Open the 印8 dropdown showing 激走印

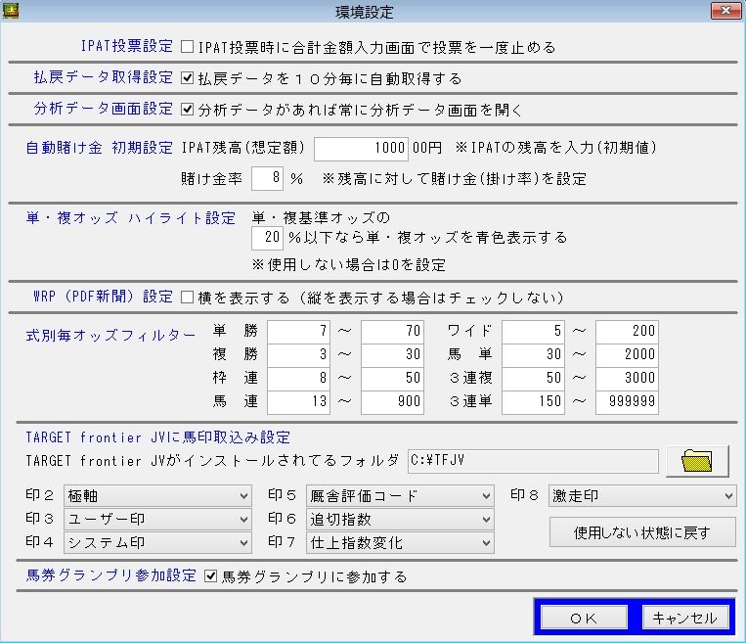(642, 496)
